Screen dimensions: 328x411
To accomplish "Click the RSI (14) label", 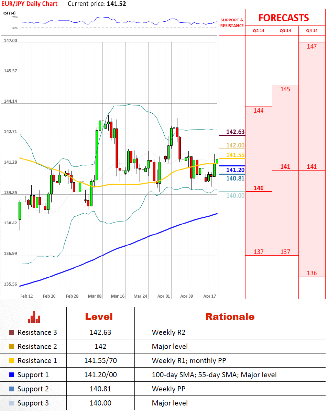I will pyautogui.click(x=9, y=13).
